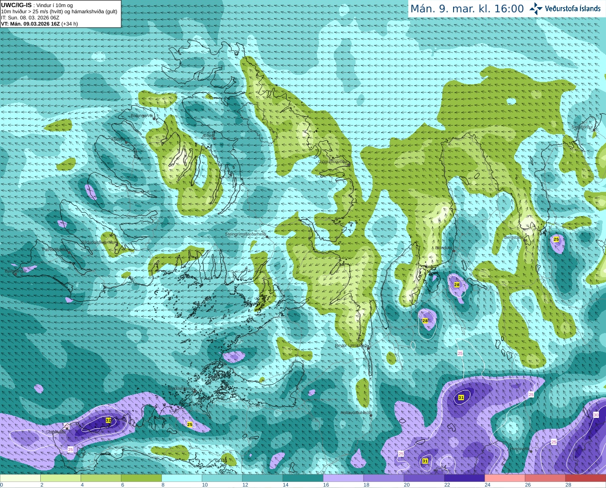Click the Gufuskálar station label
Image resolution: width=606 pixels, height=488 pixels.
pos(55,432)
